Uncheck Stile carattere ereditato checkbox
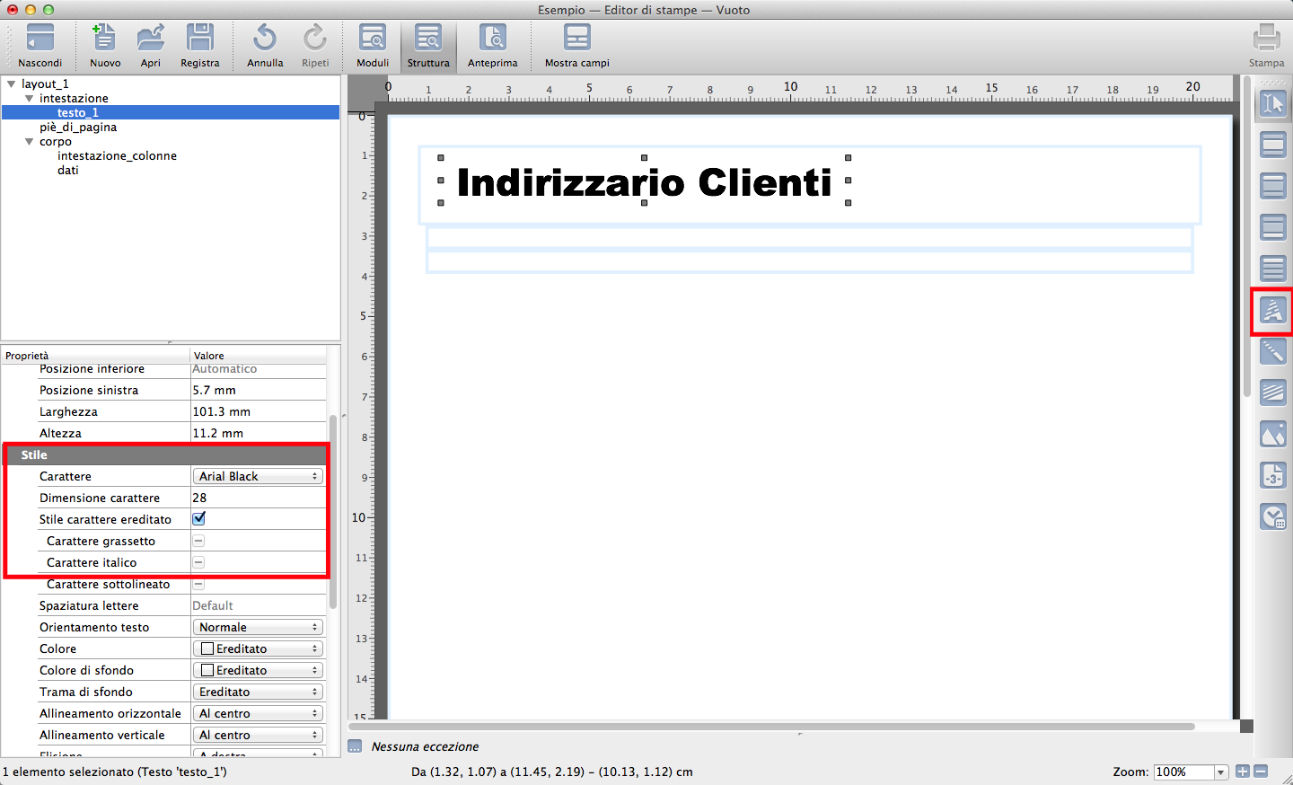1293x785 pixels. point(199,518)
